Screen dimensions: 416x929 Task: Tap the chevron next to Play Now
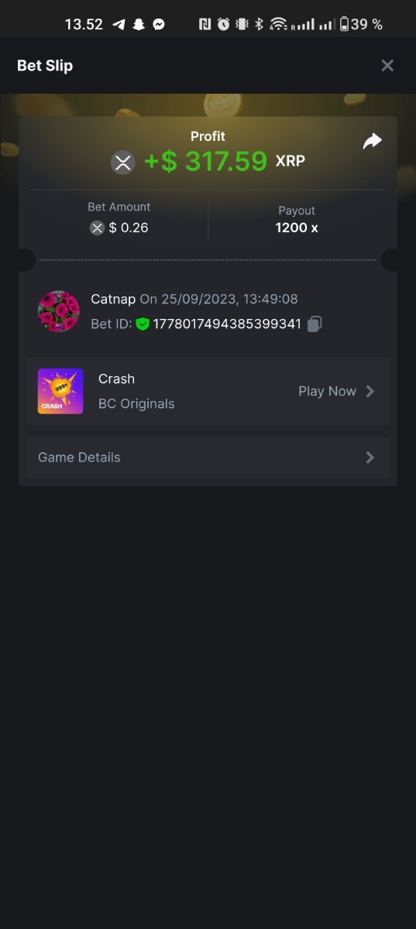(370, 391)
